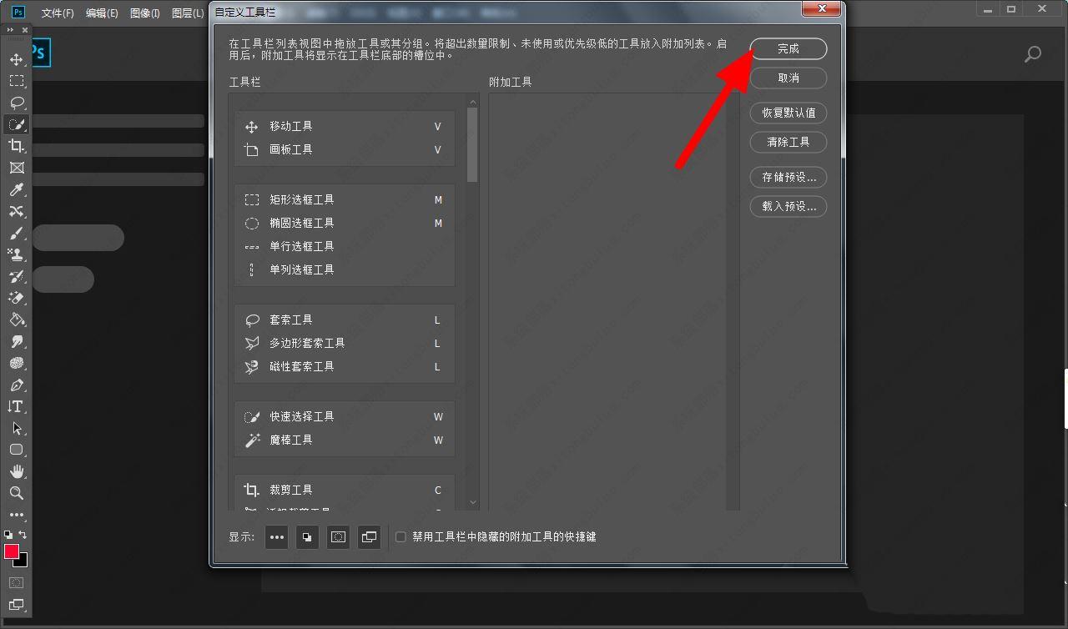Open the search icon at top right
1068x629 pixels.
[1032, 52]
